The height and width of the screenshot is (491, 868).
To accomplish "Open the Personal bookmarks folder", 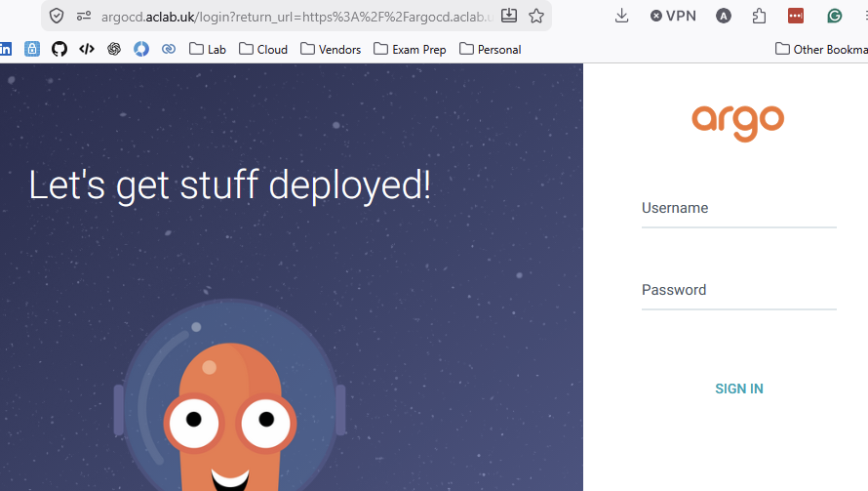I will (490, 49).
